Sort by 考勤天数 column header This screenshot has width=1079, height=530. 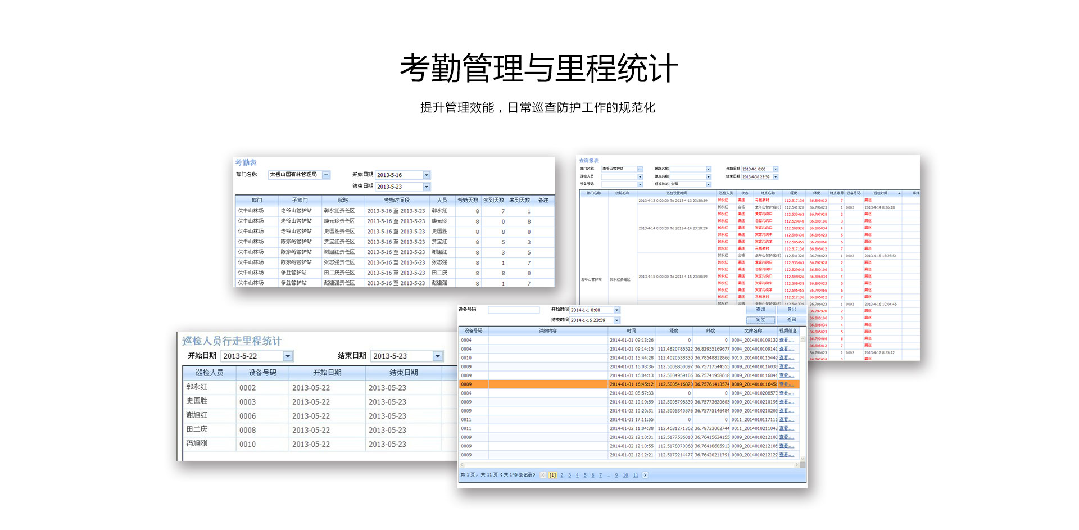click(x=468, y=200)
